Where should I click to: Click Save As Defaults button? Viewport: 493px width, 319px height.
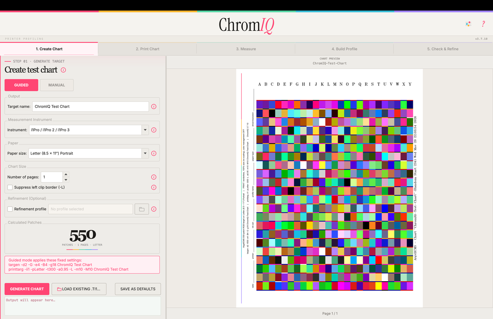[138, 289]
